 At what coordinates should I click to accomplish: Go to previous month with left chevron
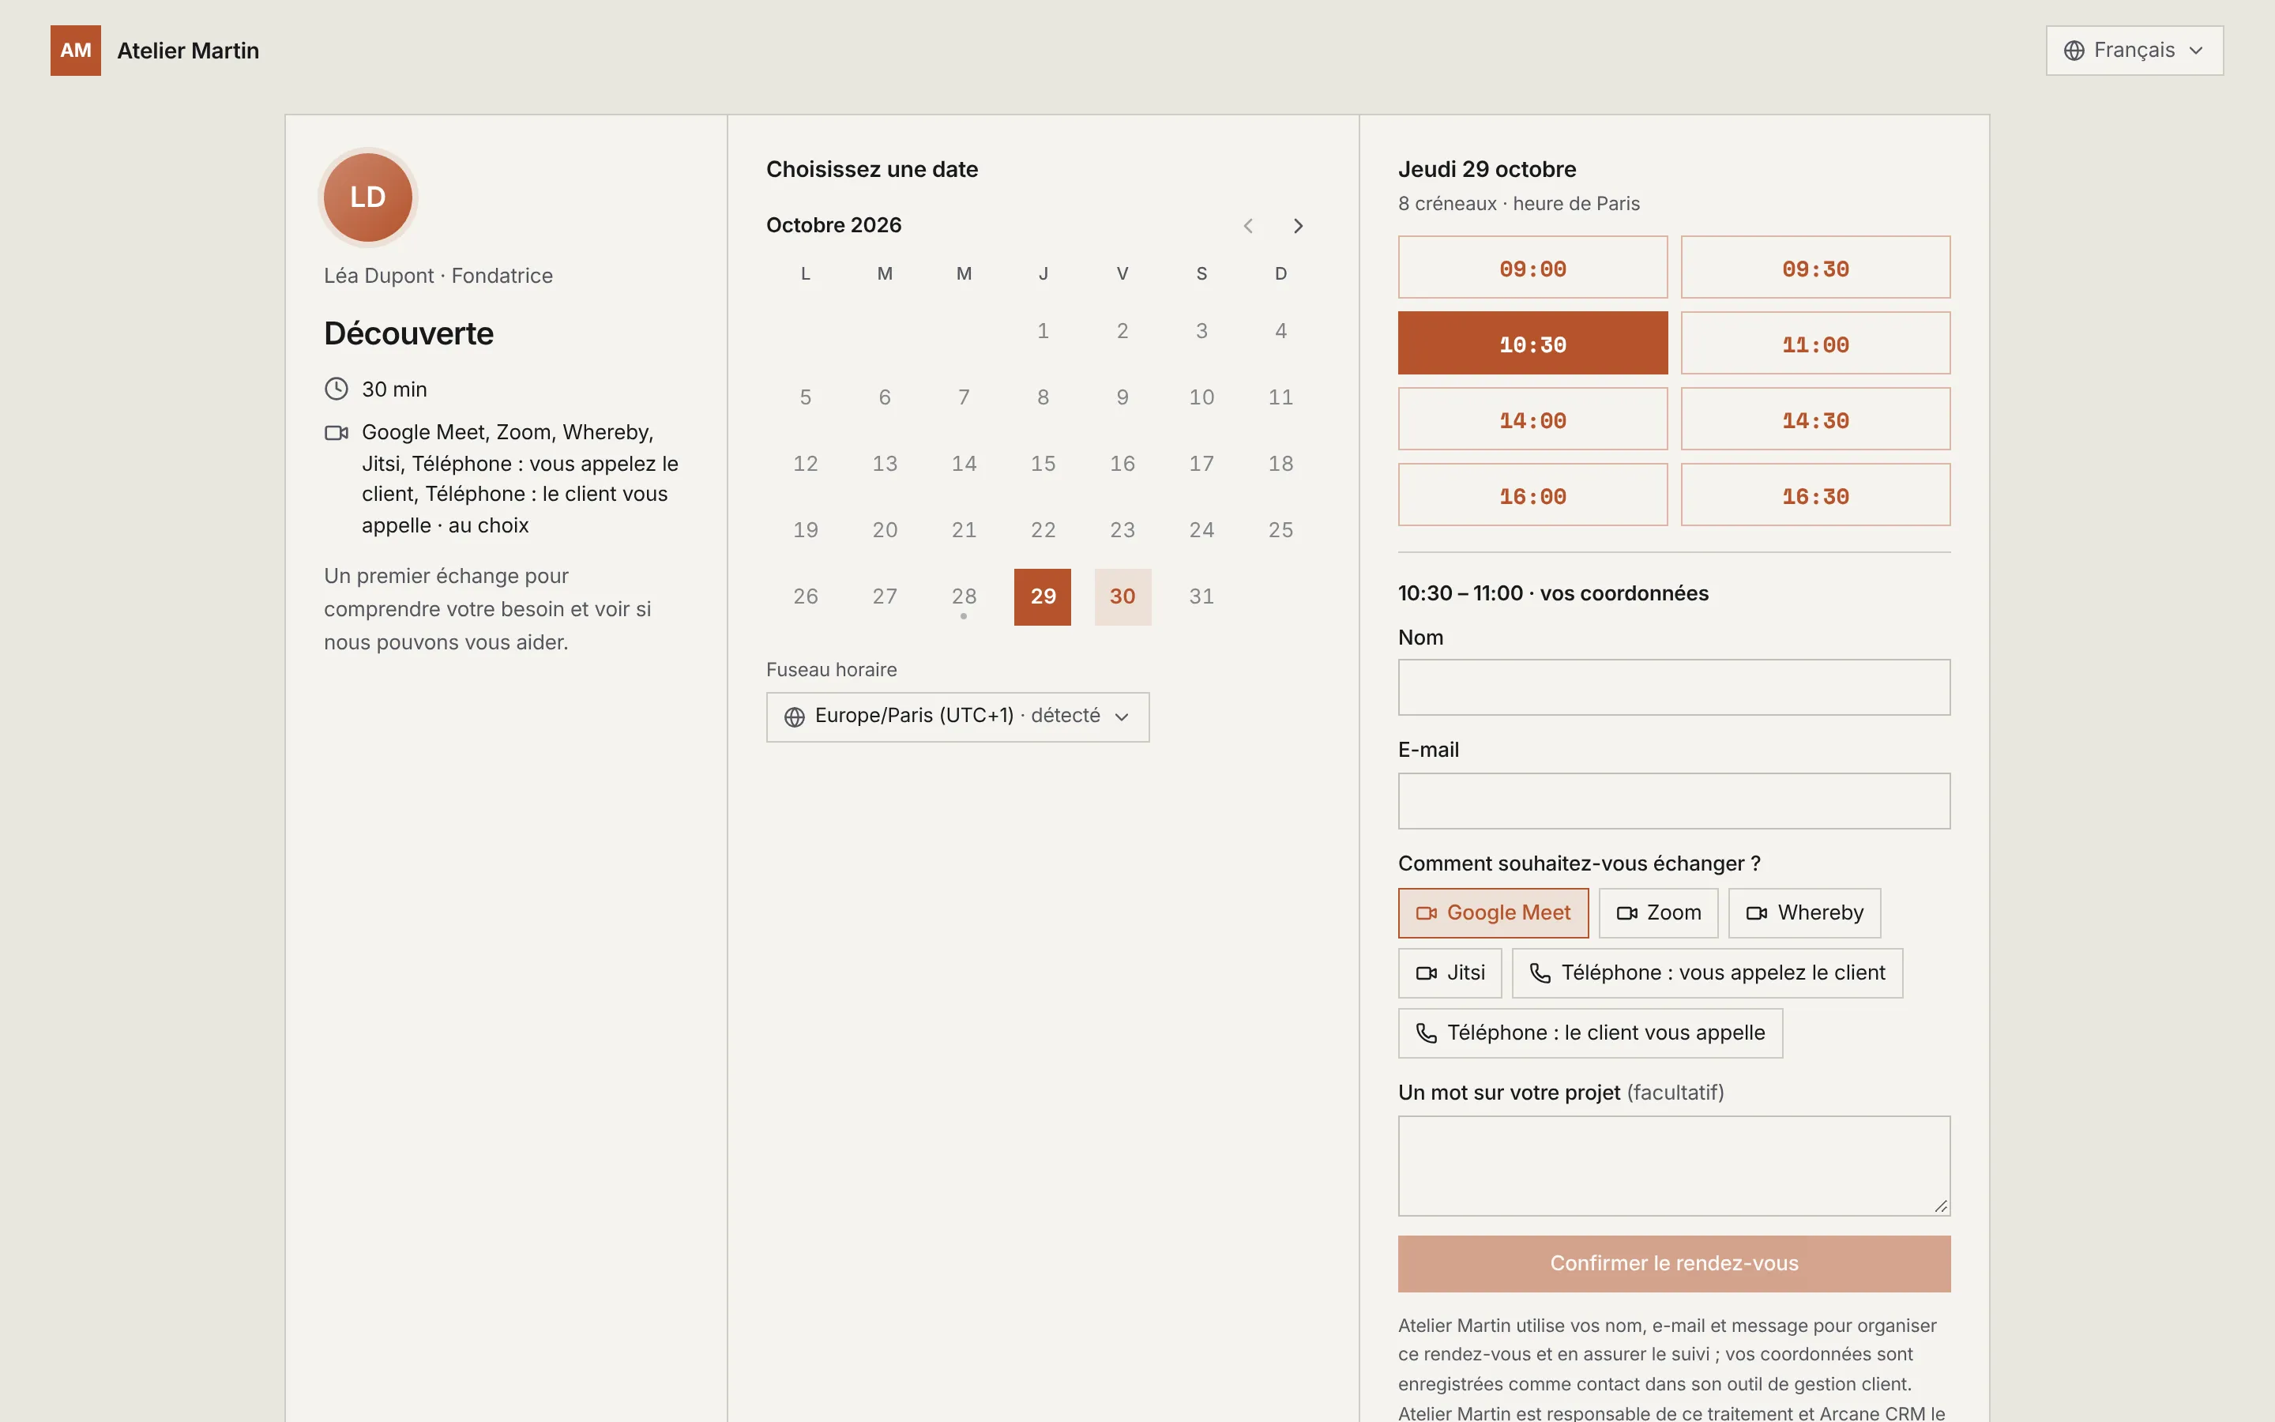click(x=1248, y=226)
